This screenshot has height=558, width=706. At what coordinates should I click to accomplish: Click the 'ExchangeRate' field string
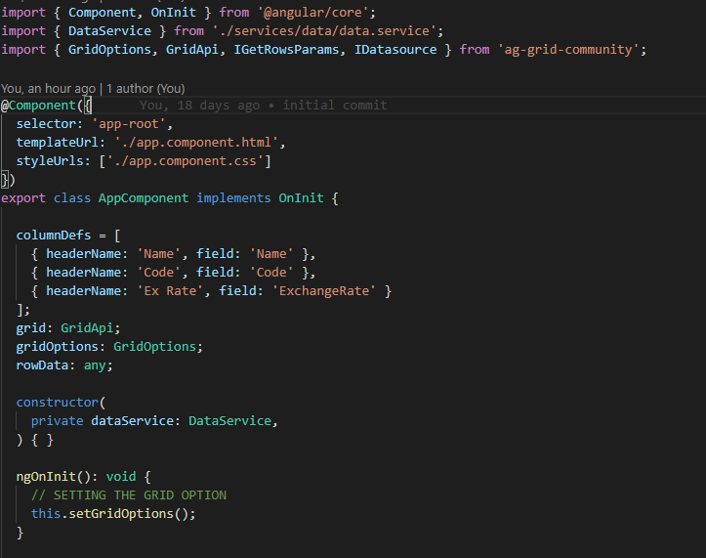click(324, 290)
